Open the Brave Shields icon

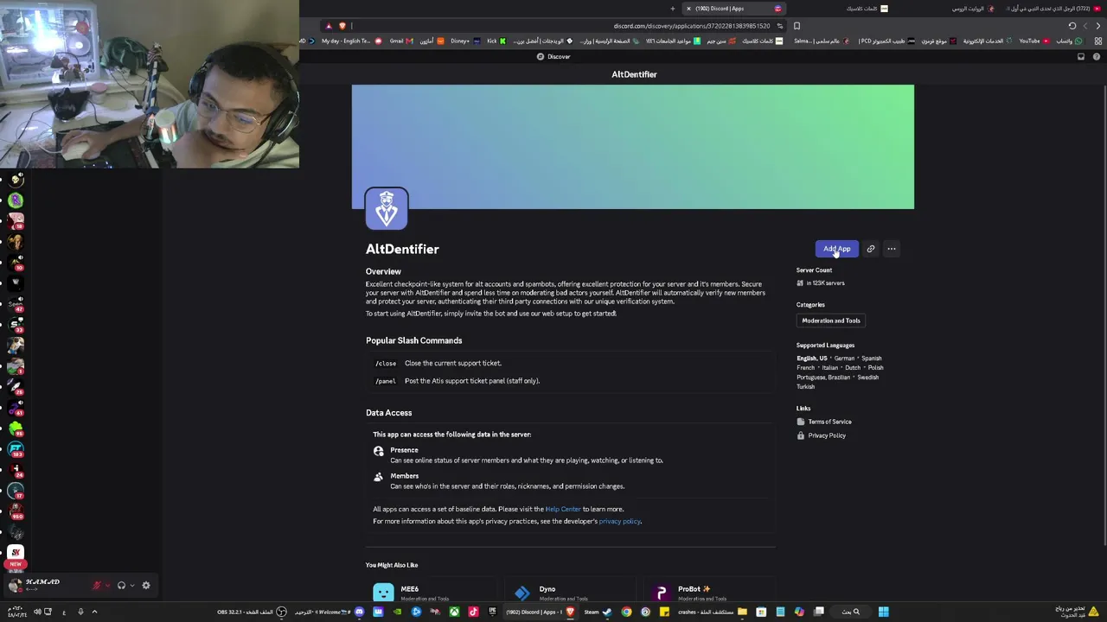pos(342,26)
